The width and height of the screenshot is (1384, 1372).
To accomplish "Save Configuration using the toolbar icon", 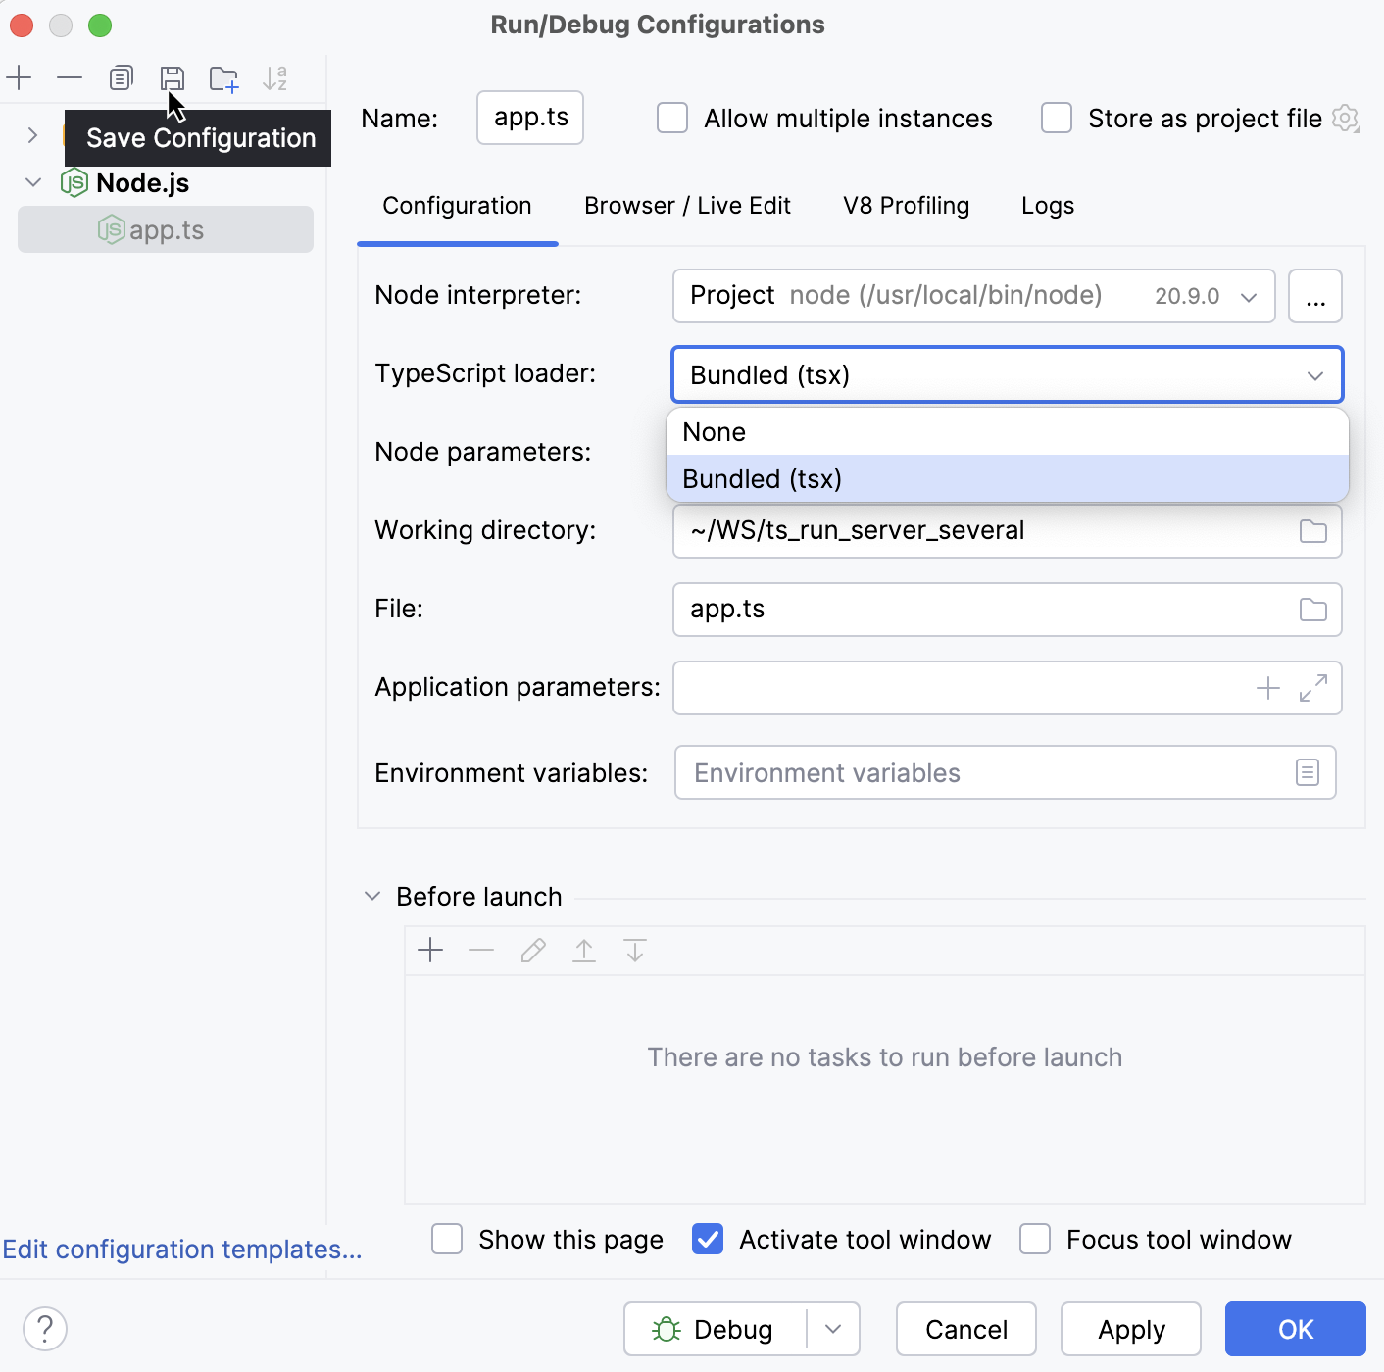I will pos(173,77).
